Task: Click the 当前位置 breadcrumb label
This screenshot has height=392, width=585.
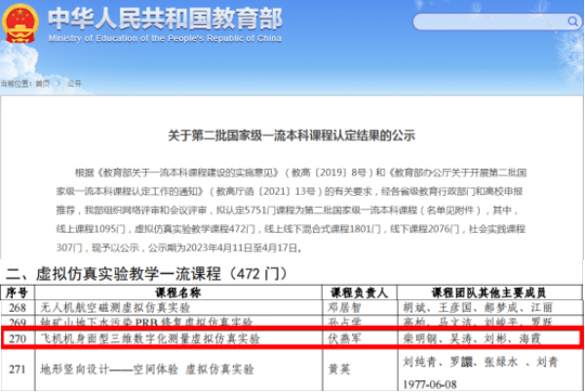Action: pyautogui.click(x=16, y=84)
